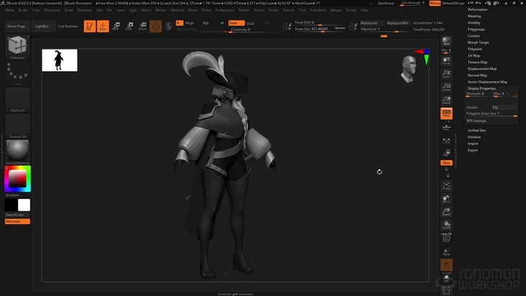
Task: Click the Xpose icon
Action: click(x=446, y=290)
